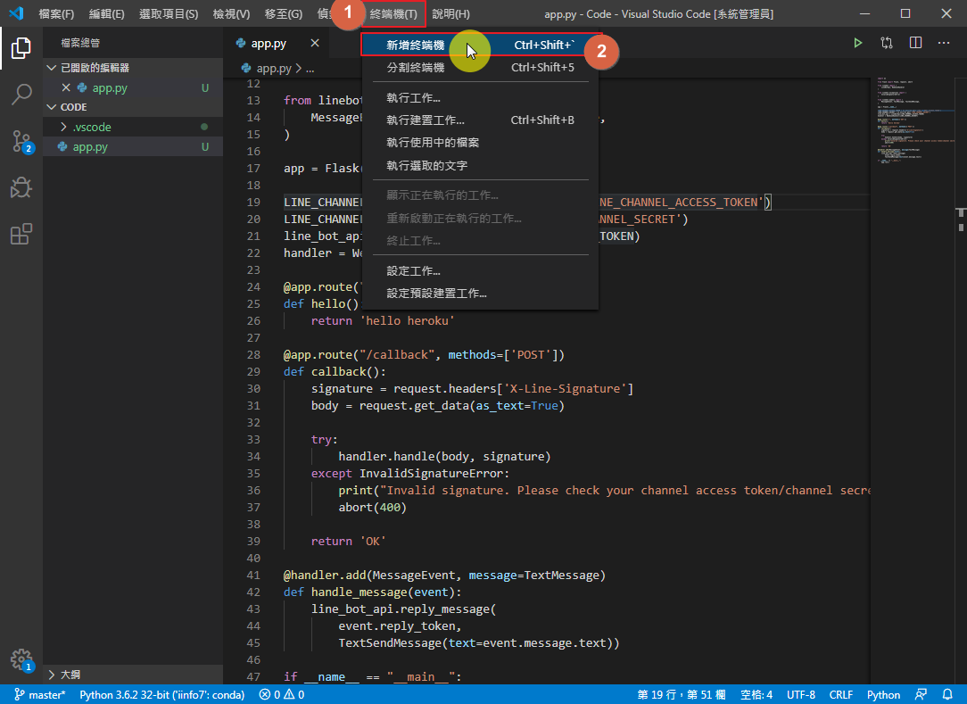Click the master* branch indicator
Screen dimensions: 967x704
40,694
